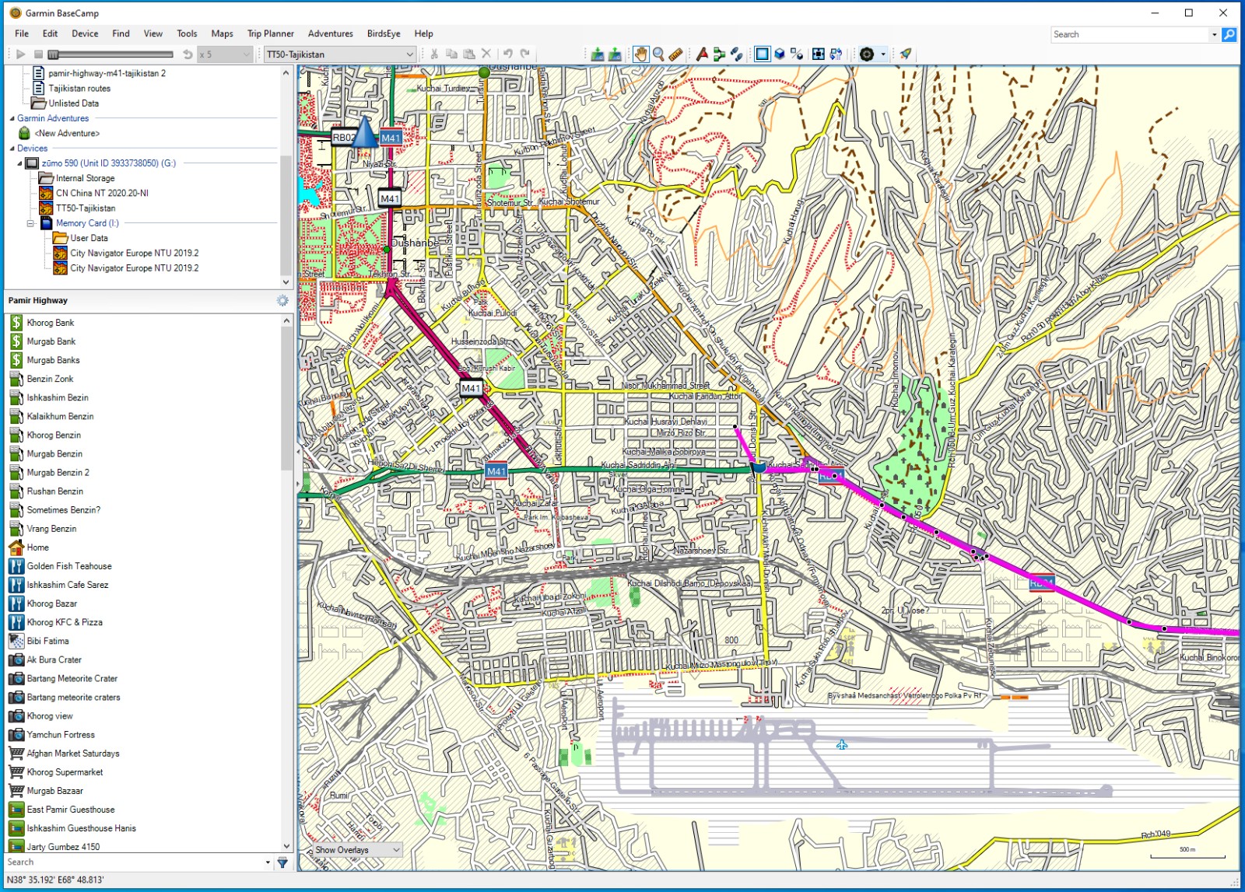Open the top search box dropdown arrow
1245x892 pixels.
tap(1214, 34)
